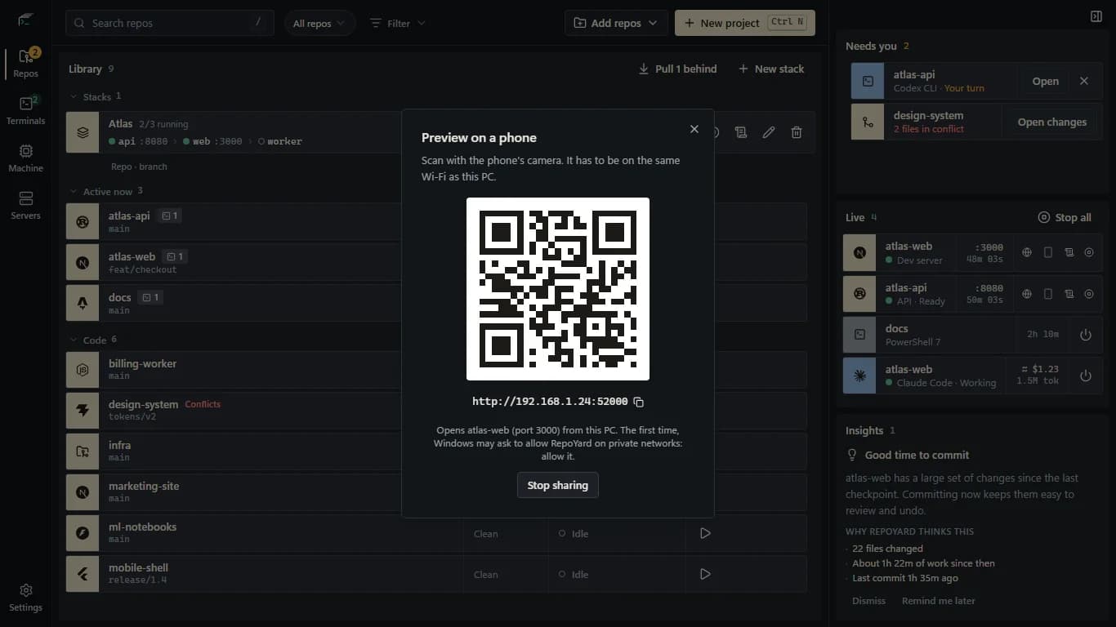Click Stop all in the Live panel
1116x627 pixels.
coord(1065,217)
